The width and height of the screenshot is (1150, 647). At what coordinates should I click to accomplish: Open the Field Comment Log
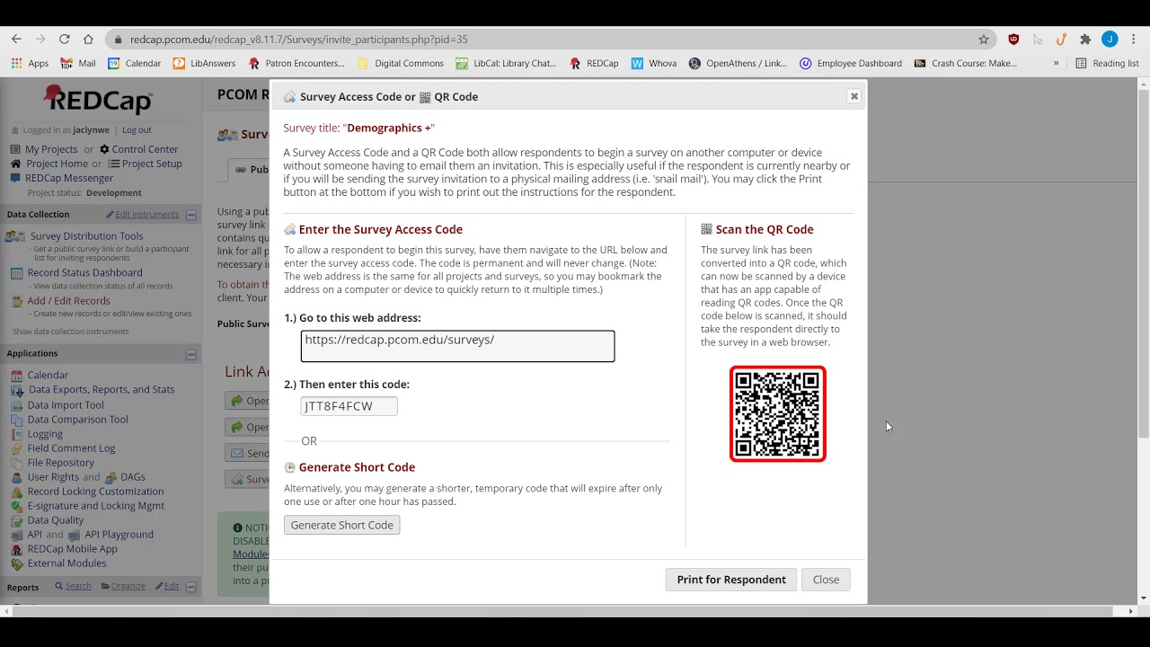pos(71,448)
